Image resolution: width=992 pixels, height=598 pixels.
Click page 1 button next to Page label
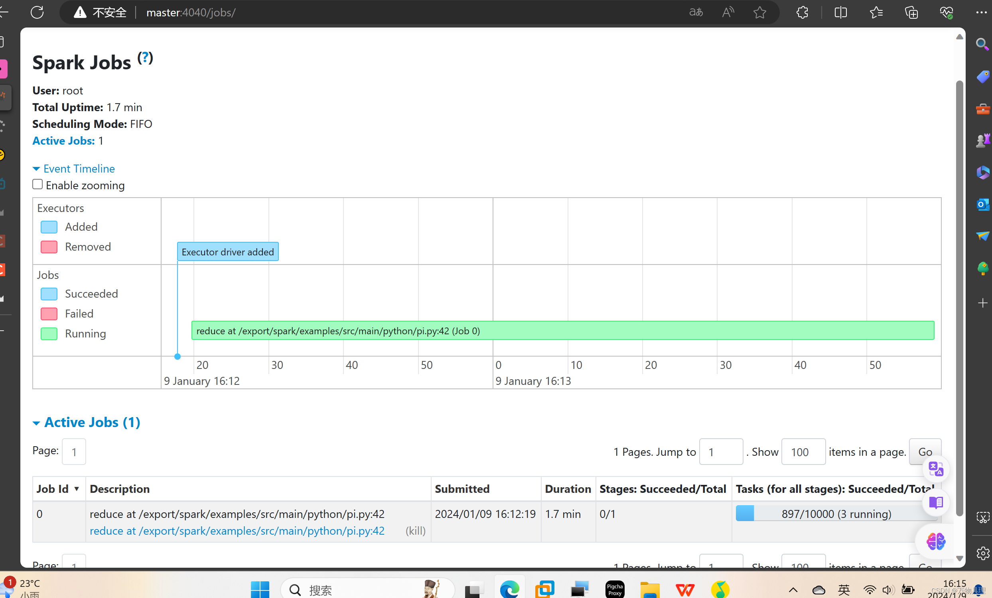click(x=74, y=452)
